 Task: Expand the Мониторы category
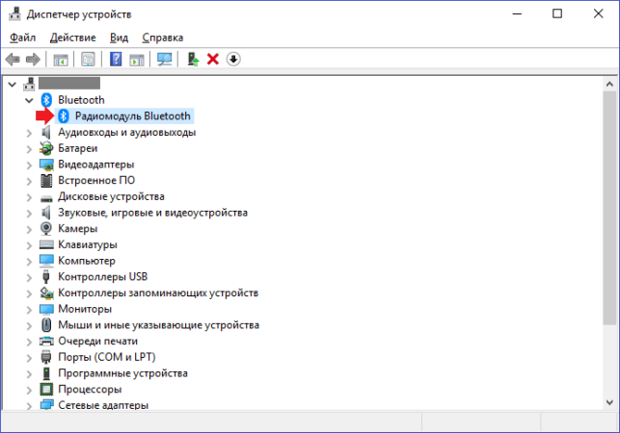[29, 310]
